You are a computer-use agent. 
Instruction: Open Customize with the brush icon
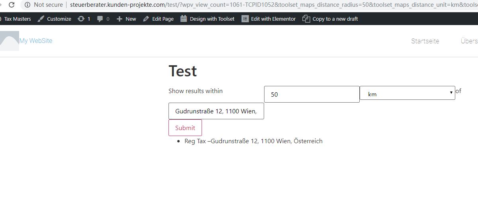click(55, 19)
